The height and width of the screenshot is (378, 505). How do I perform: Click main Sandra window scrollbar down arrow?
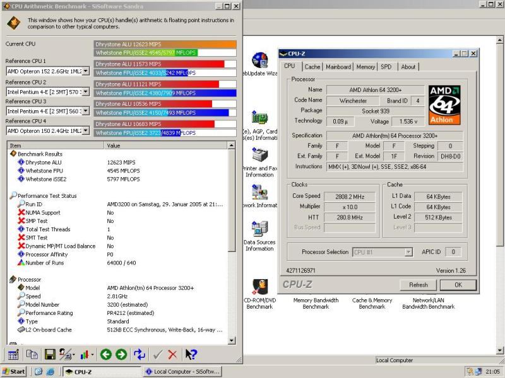(x=499, y=350)
